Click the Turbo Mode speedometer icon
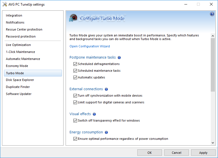 73,18
